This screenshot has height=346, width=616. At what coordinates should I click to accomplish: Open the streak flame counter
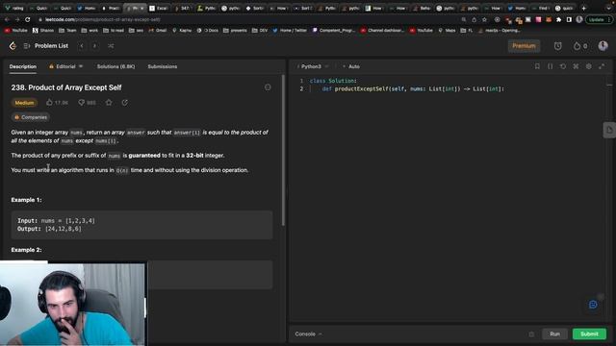(x=580, y=46)
